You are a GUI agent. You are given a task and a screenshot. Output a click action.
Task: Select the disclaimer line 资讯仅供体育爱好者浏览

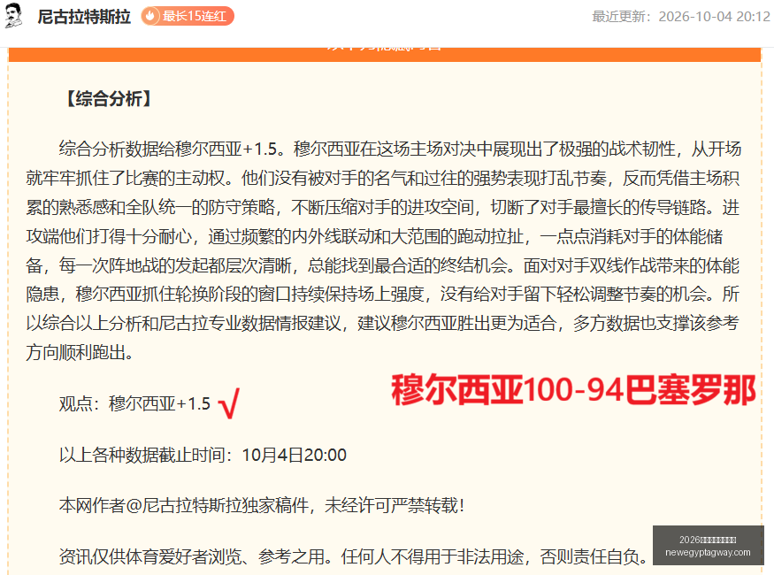[354, 556]
